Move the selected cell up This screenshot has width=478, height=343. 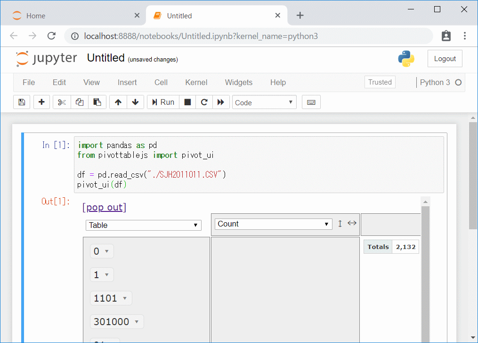pos(118,102)
